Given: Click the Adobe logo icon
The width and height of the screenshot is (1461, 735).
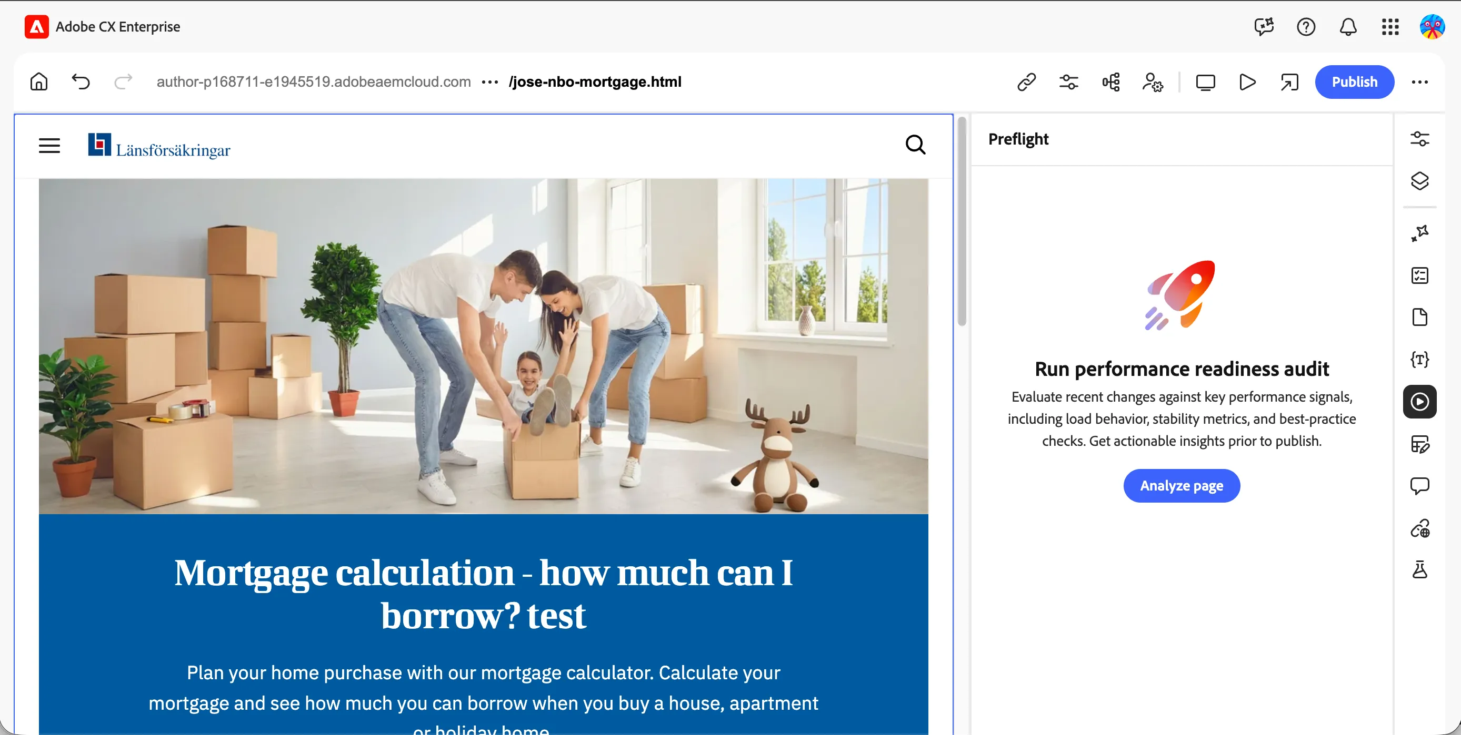Looking at the screenshot, I should click(37, 27).
